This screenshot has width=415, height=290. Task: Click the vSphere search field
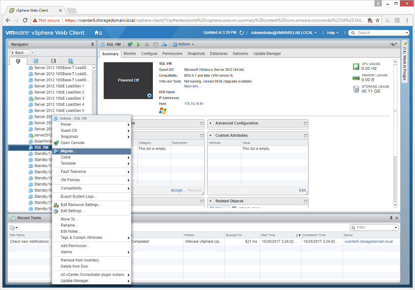point(379,33)
